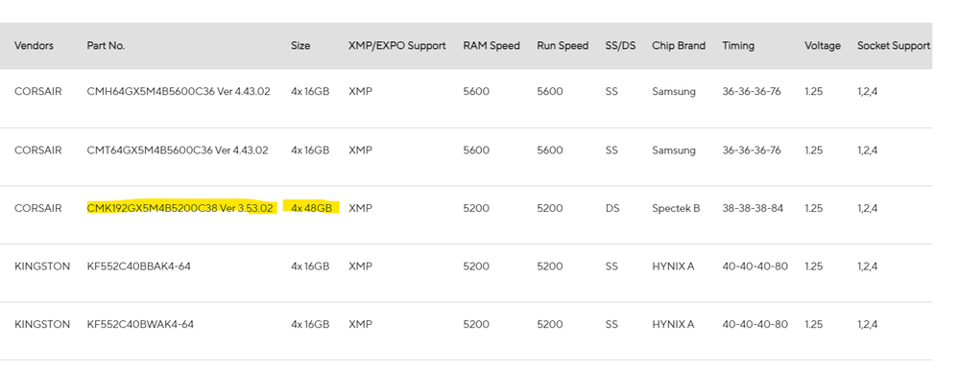
Task: Click the Run Speed column header
Action: pyautogui.click(x=563, y=46)
